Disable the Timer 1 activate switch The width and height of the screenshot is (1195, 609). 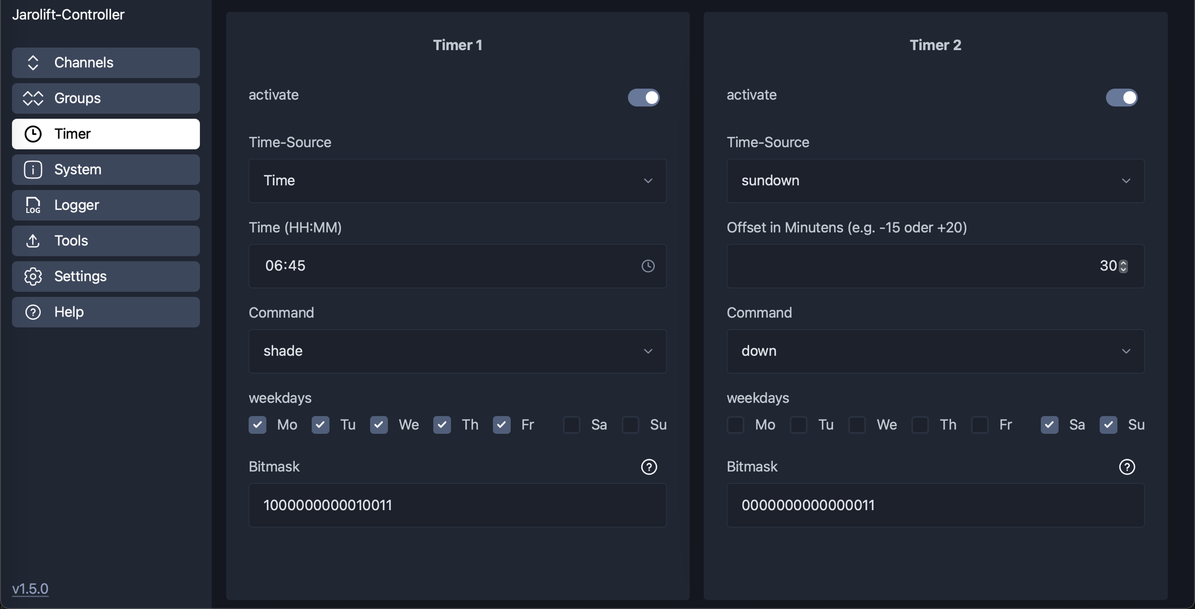click(x=644, y=97)
